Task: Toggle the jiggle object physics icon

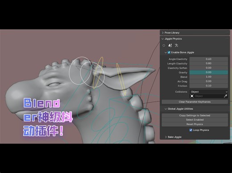Action: [170, 45]
